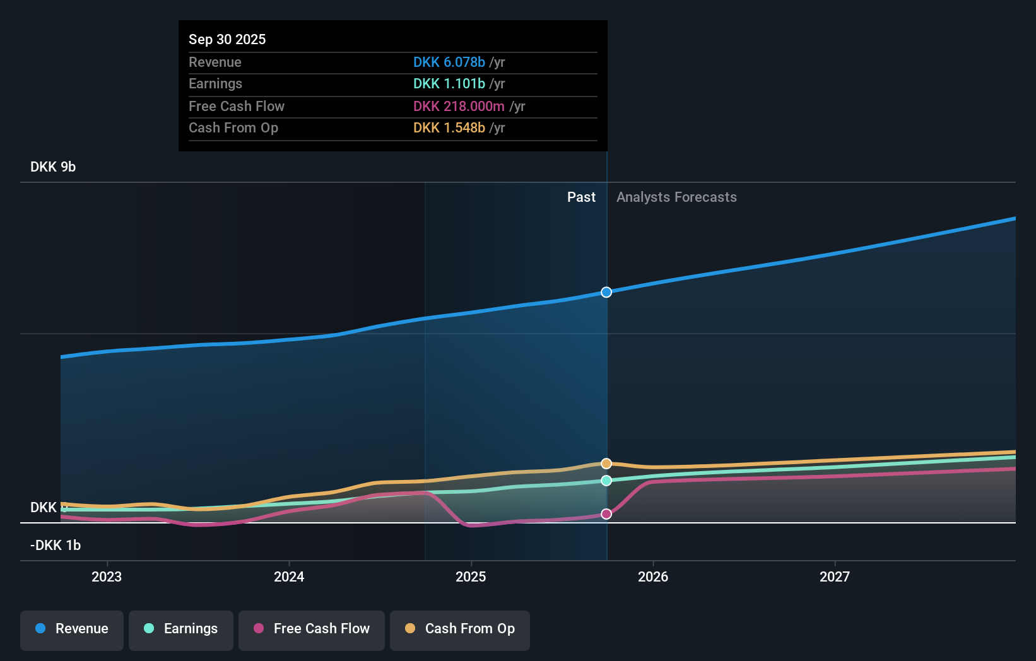The width and height of the screenshot is (1036, 661).
Task: Click the DKK 1.101b Earnings value
Action: tap(449, 83)
